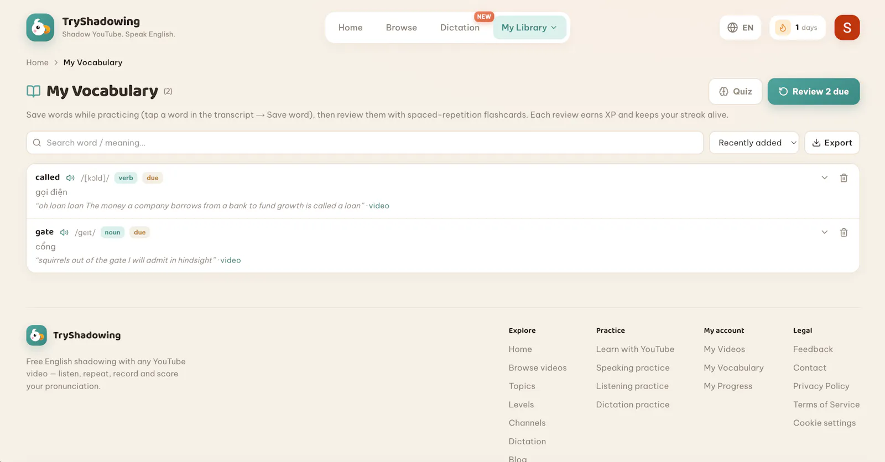Image resolution: width=885 pixels, height=462 pixels.
Task: Open the S user avatar
Action: pos(847,28)
